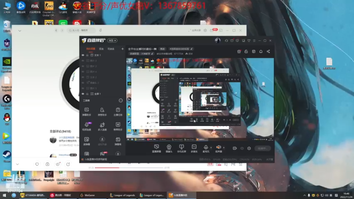Mute the 麦克风 microphone
Viewport: 354px width, 199px height.
pyautogui.click(x=206, y=149)
